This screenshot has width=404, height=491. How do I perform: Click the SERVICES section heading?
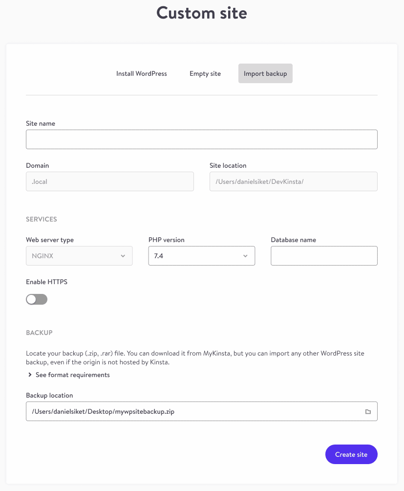coord(41,219)
